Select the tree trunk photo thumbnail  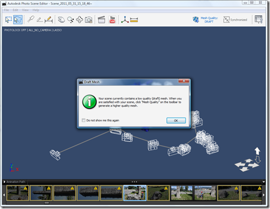click(182, 193)
